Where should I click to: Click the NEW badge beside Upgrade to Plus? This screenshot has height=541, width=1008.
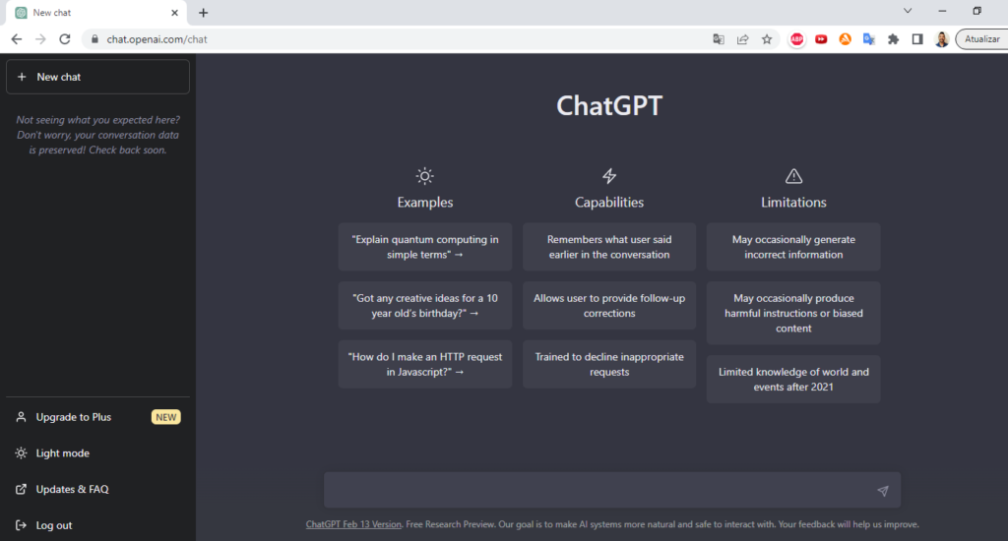coord(165,417)
